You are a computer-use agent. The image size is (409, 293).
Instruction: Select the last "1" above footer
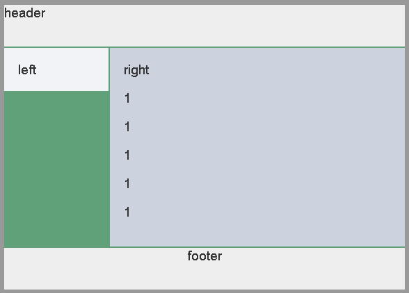pos(127,212)
